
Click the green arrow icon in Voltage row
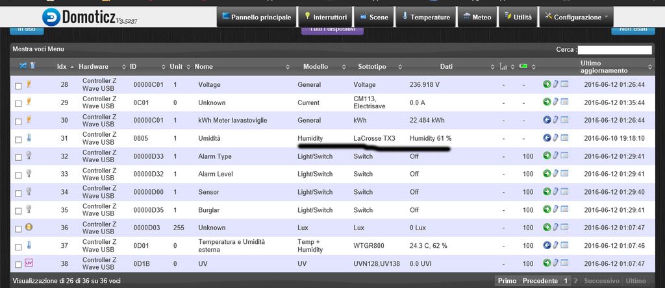(547, 84)
